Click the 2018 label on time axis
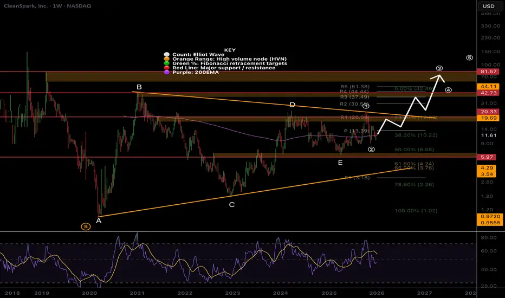Image resolution: width=505 pixels, height=298 pixels. pyautogui.click(x=12, y=293)
